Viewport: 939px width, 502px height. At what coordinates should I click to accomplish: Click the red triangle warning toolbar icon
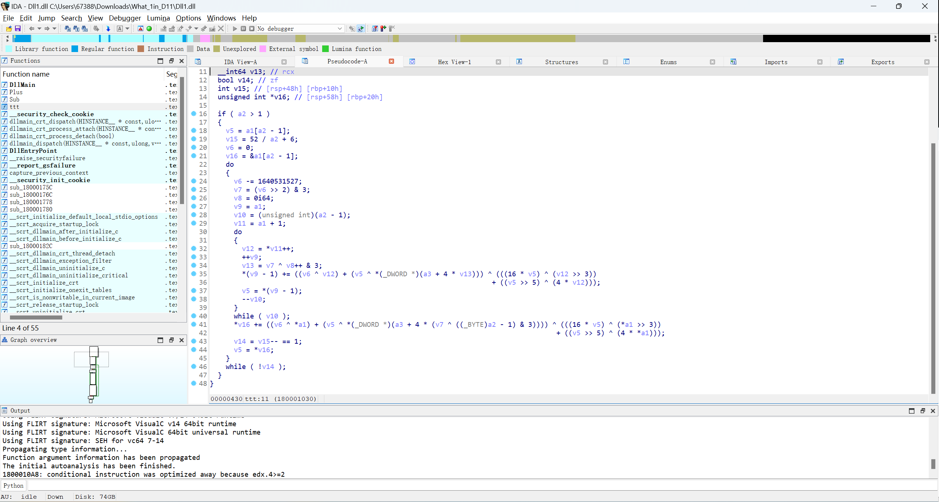pyautogui.click(x=140, y=29)
